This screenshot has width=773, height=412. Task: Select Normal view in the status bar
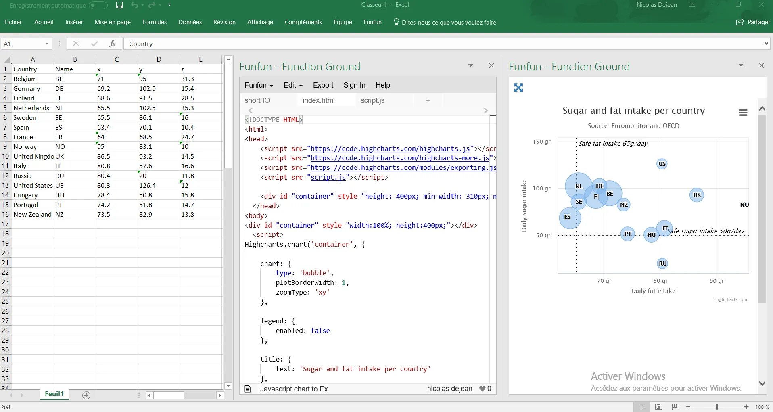pos(642,407)
